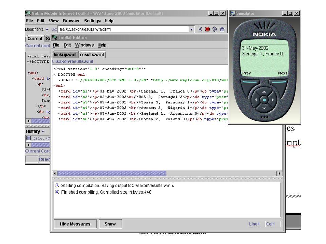Click the Toolkit Editors title bar icon
The width and height of the screenshot is (326, 244).
pyautogui.click(x=54, y=38)
